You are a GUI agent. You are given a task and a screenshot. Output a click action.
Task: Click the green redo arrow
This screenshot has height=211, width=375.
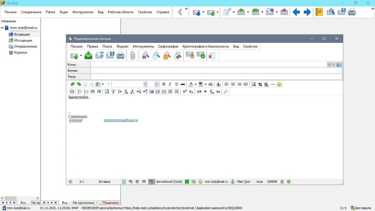[x=79, y=84]
